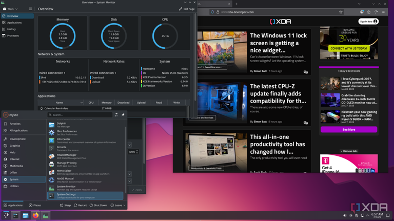Launch KWalletManager from the System category

[67, 156]
